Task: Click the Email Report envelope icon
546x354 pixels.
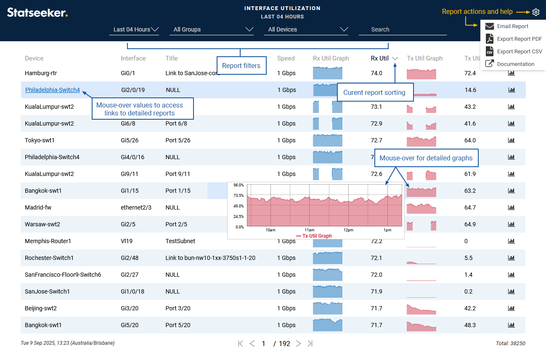Action: tap(489, 26)
